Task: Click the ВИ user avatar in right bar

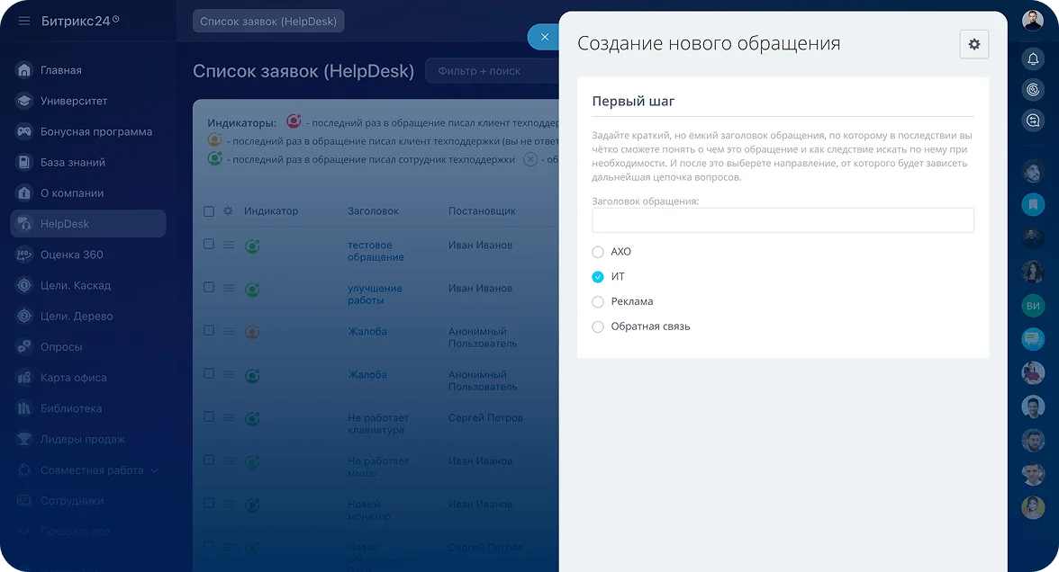Action: point(1033,306)
